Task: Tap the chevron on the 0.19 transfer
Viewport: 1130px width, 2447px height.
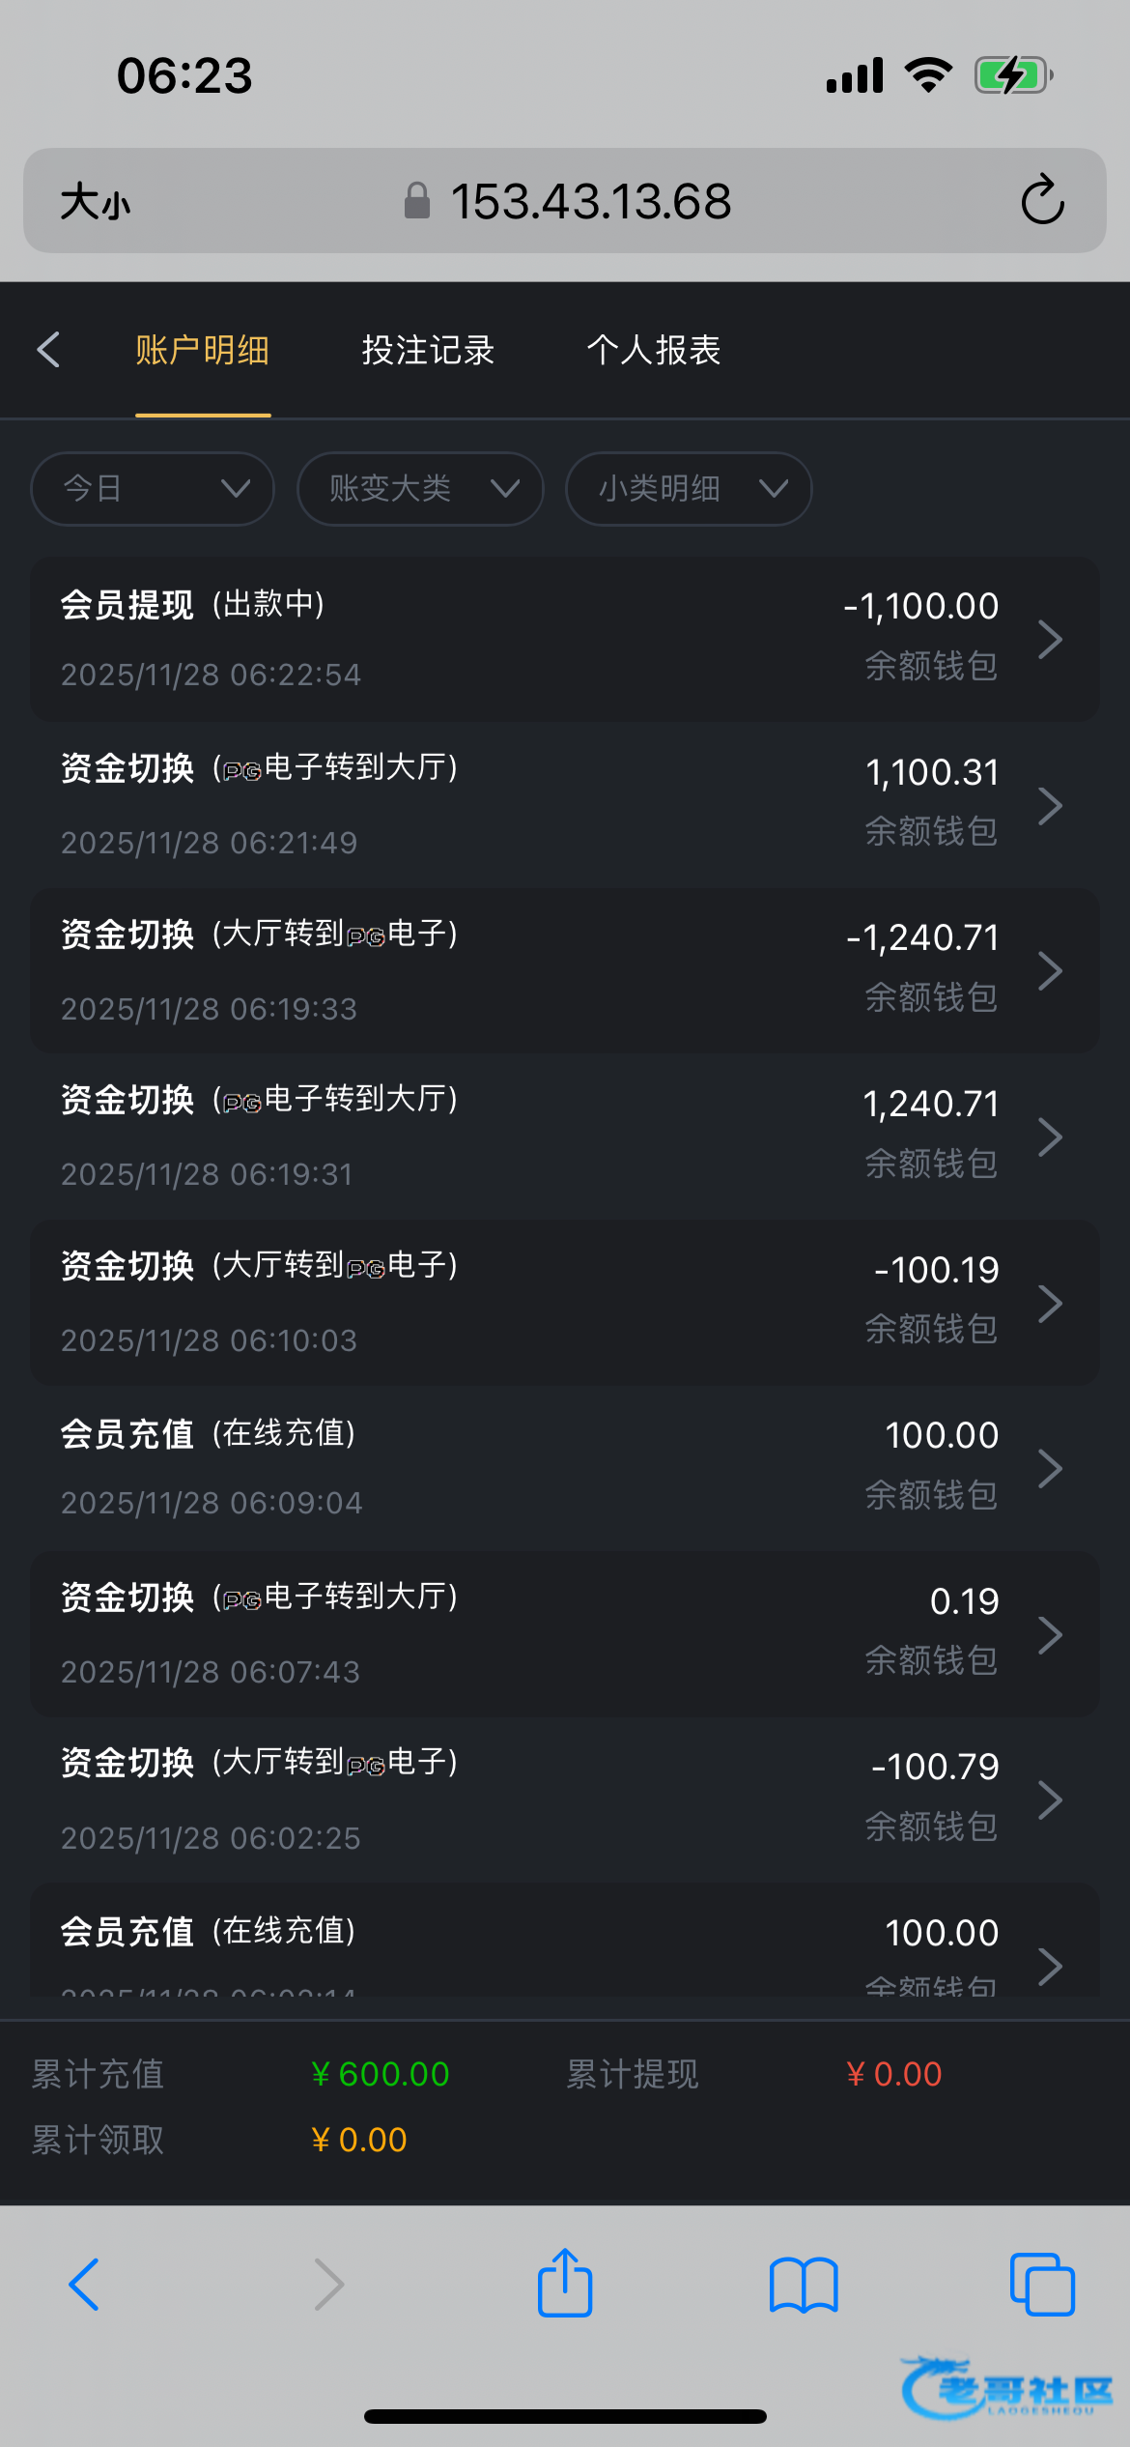Action: (x=1050, y=1634)
